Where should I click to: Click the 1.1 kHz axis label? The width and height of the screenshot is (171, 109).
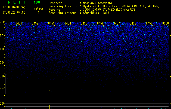click(2, 35)
